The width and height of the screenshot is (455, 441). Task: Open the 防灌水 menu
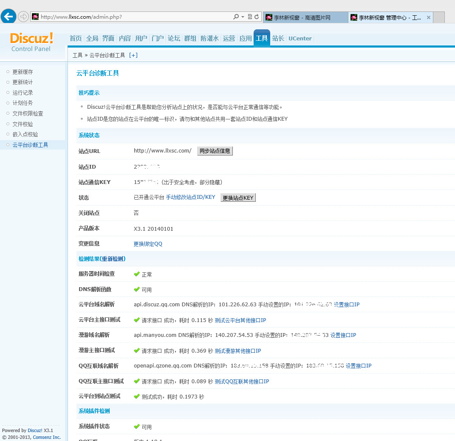pyautogui.click(x=209, y=38)
